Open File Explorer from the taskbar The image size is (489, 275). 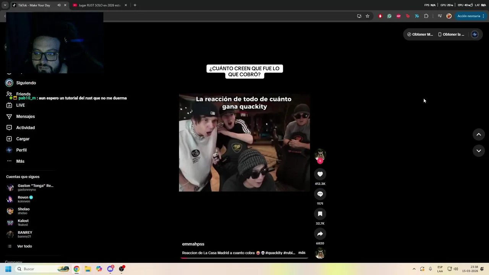pyautogui.click(x=88, y=269)
